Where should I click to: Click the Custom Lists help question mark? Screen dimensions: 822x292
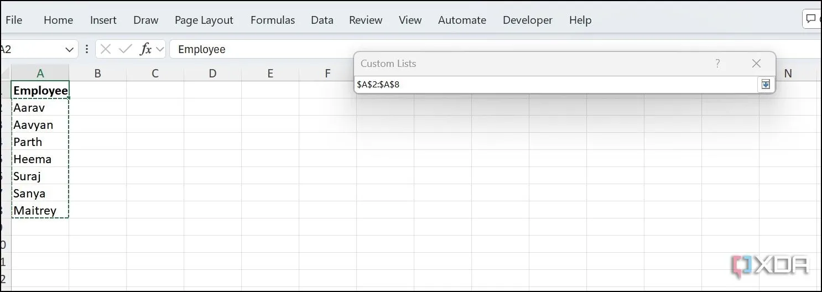[717, 64]
